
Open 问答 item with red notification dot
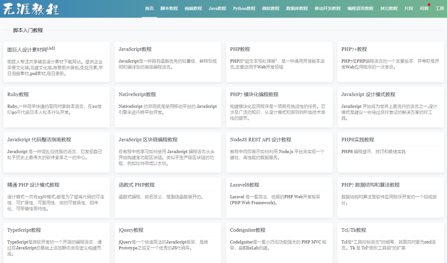click(x=424, y=8)
